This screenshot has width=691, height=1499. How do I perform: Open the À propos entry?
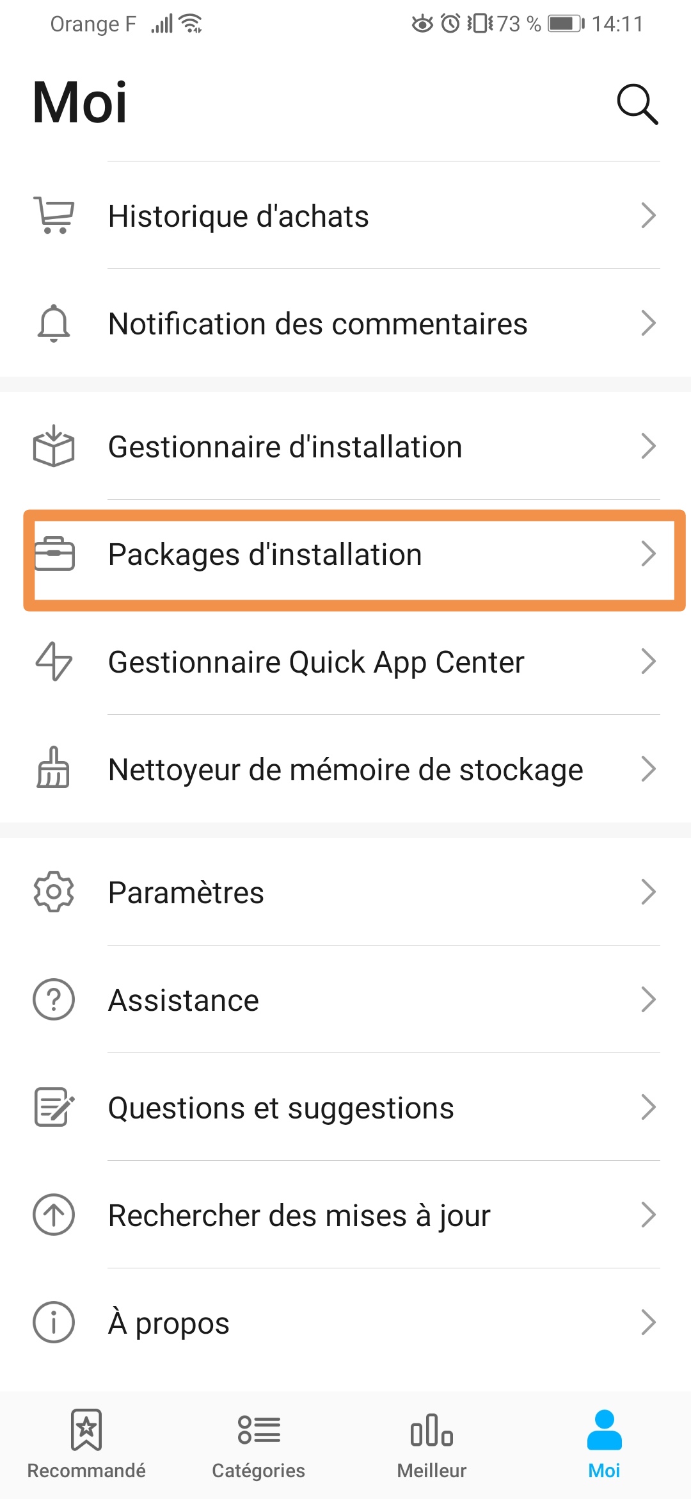[169, 1323]
